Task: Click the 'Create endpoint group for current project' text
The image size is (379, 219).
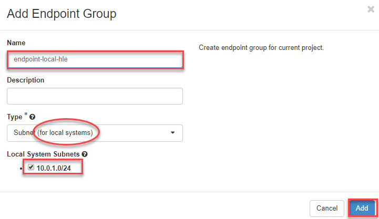Action: 261,48
